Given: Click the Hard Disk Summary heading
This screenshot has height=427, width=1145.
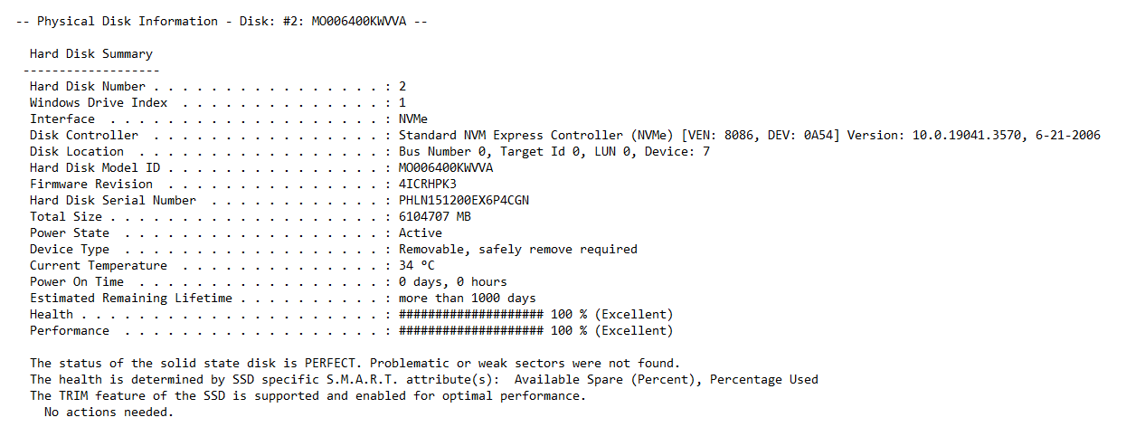Looking at the screenshot, I should coord(91,53).
